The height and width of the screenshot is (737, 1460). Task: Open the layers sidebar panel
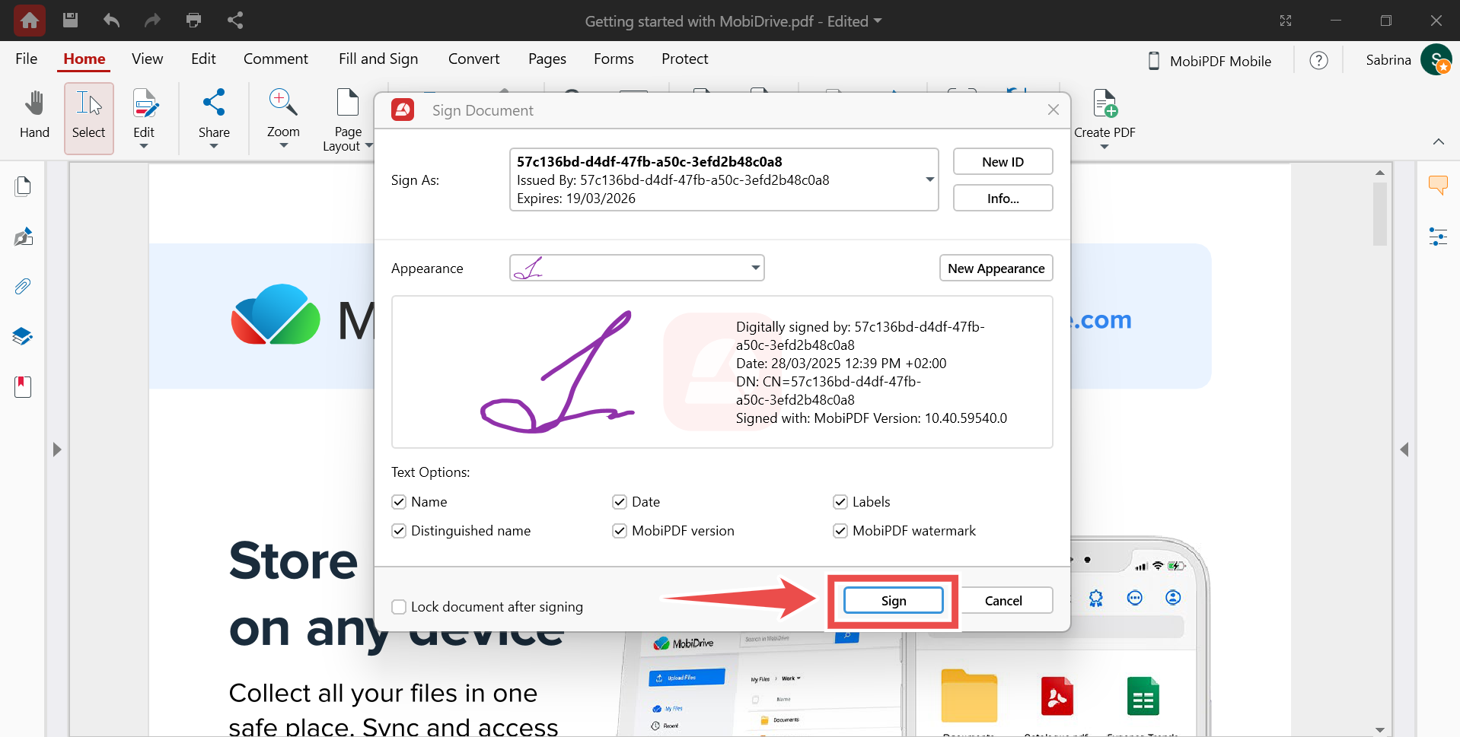pyautogui.click(x=23, y=336)
